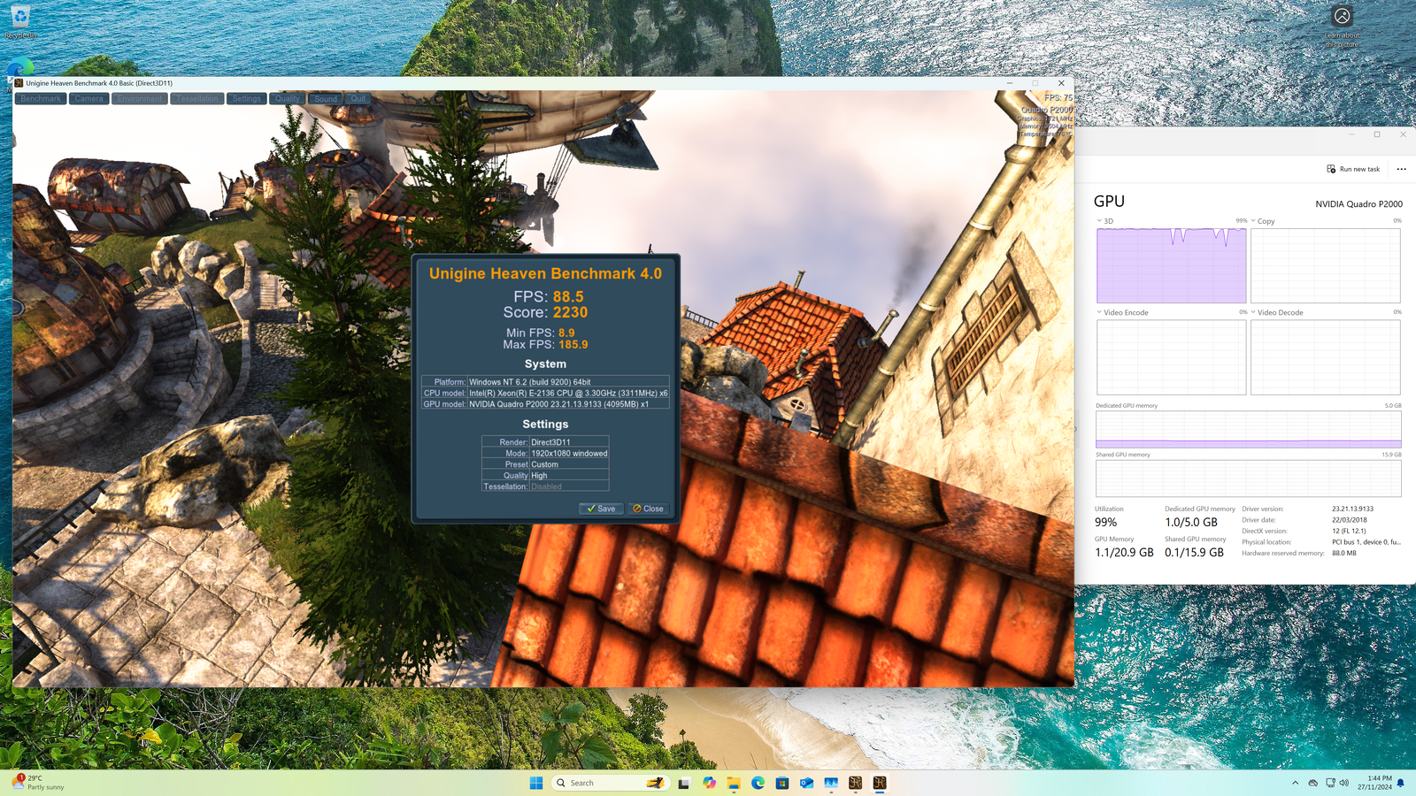Image resolution: width=1416 pixels, height=796 pixels.
Task: Click the Dedicated GPU memory 1.0/5.0 GB value
Action: 1191,523
